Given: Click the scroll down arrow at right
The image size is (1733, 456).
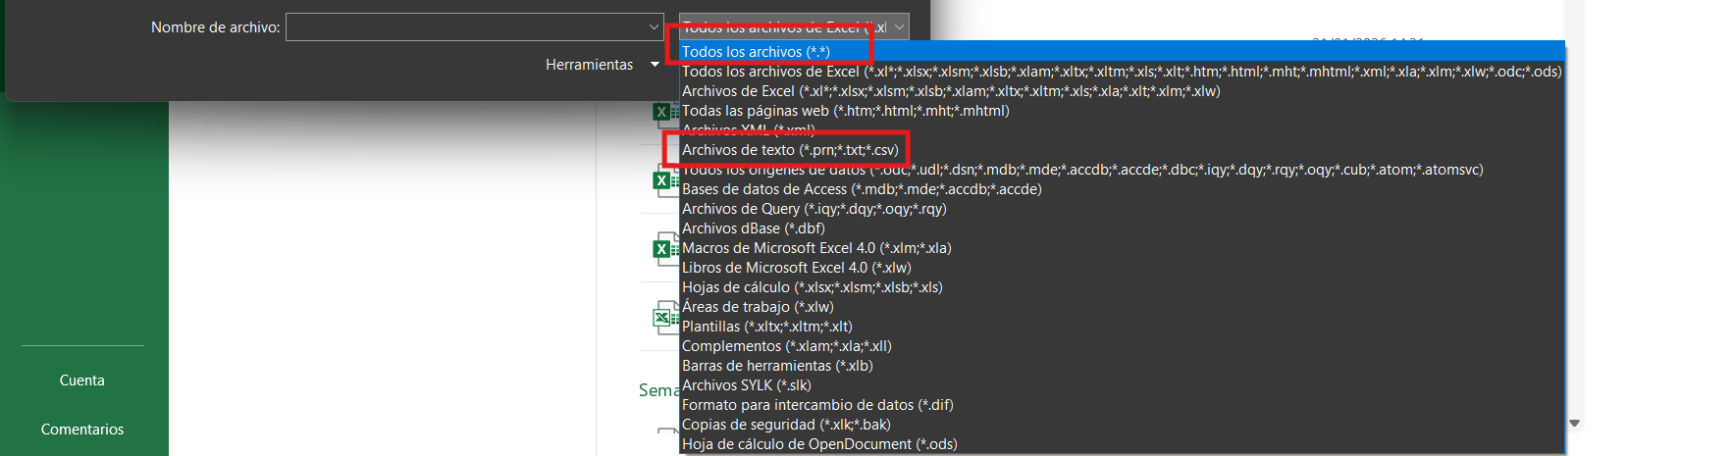Looking at the screenshot, I should 1574,424.
